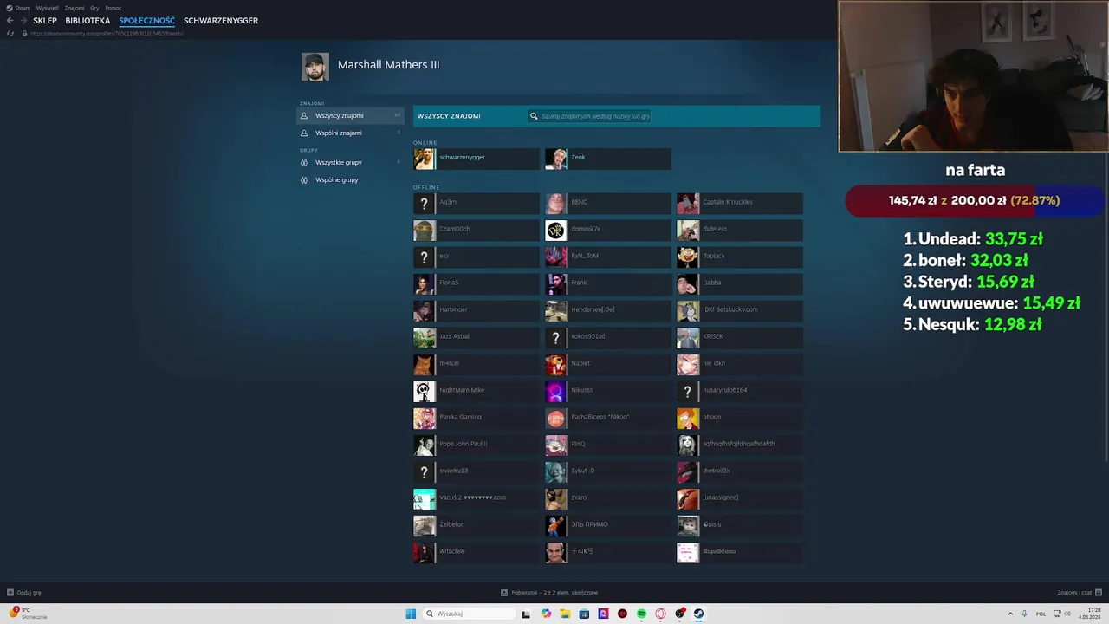Click the magnifier icon in friends search

(x=534, y=115)
